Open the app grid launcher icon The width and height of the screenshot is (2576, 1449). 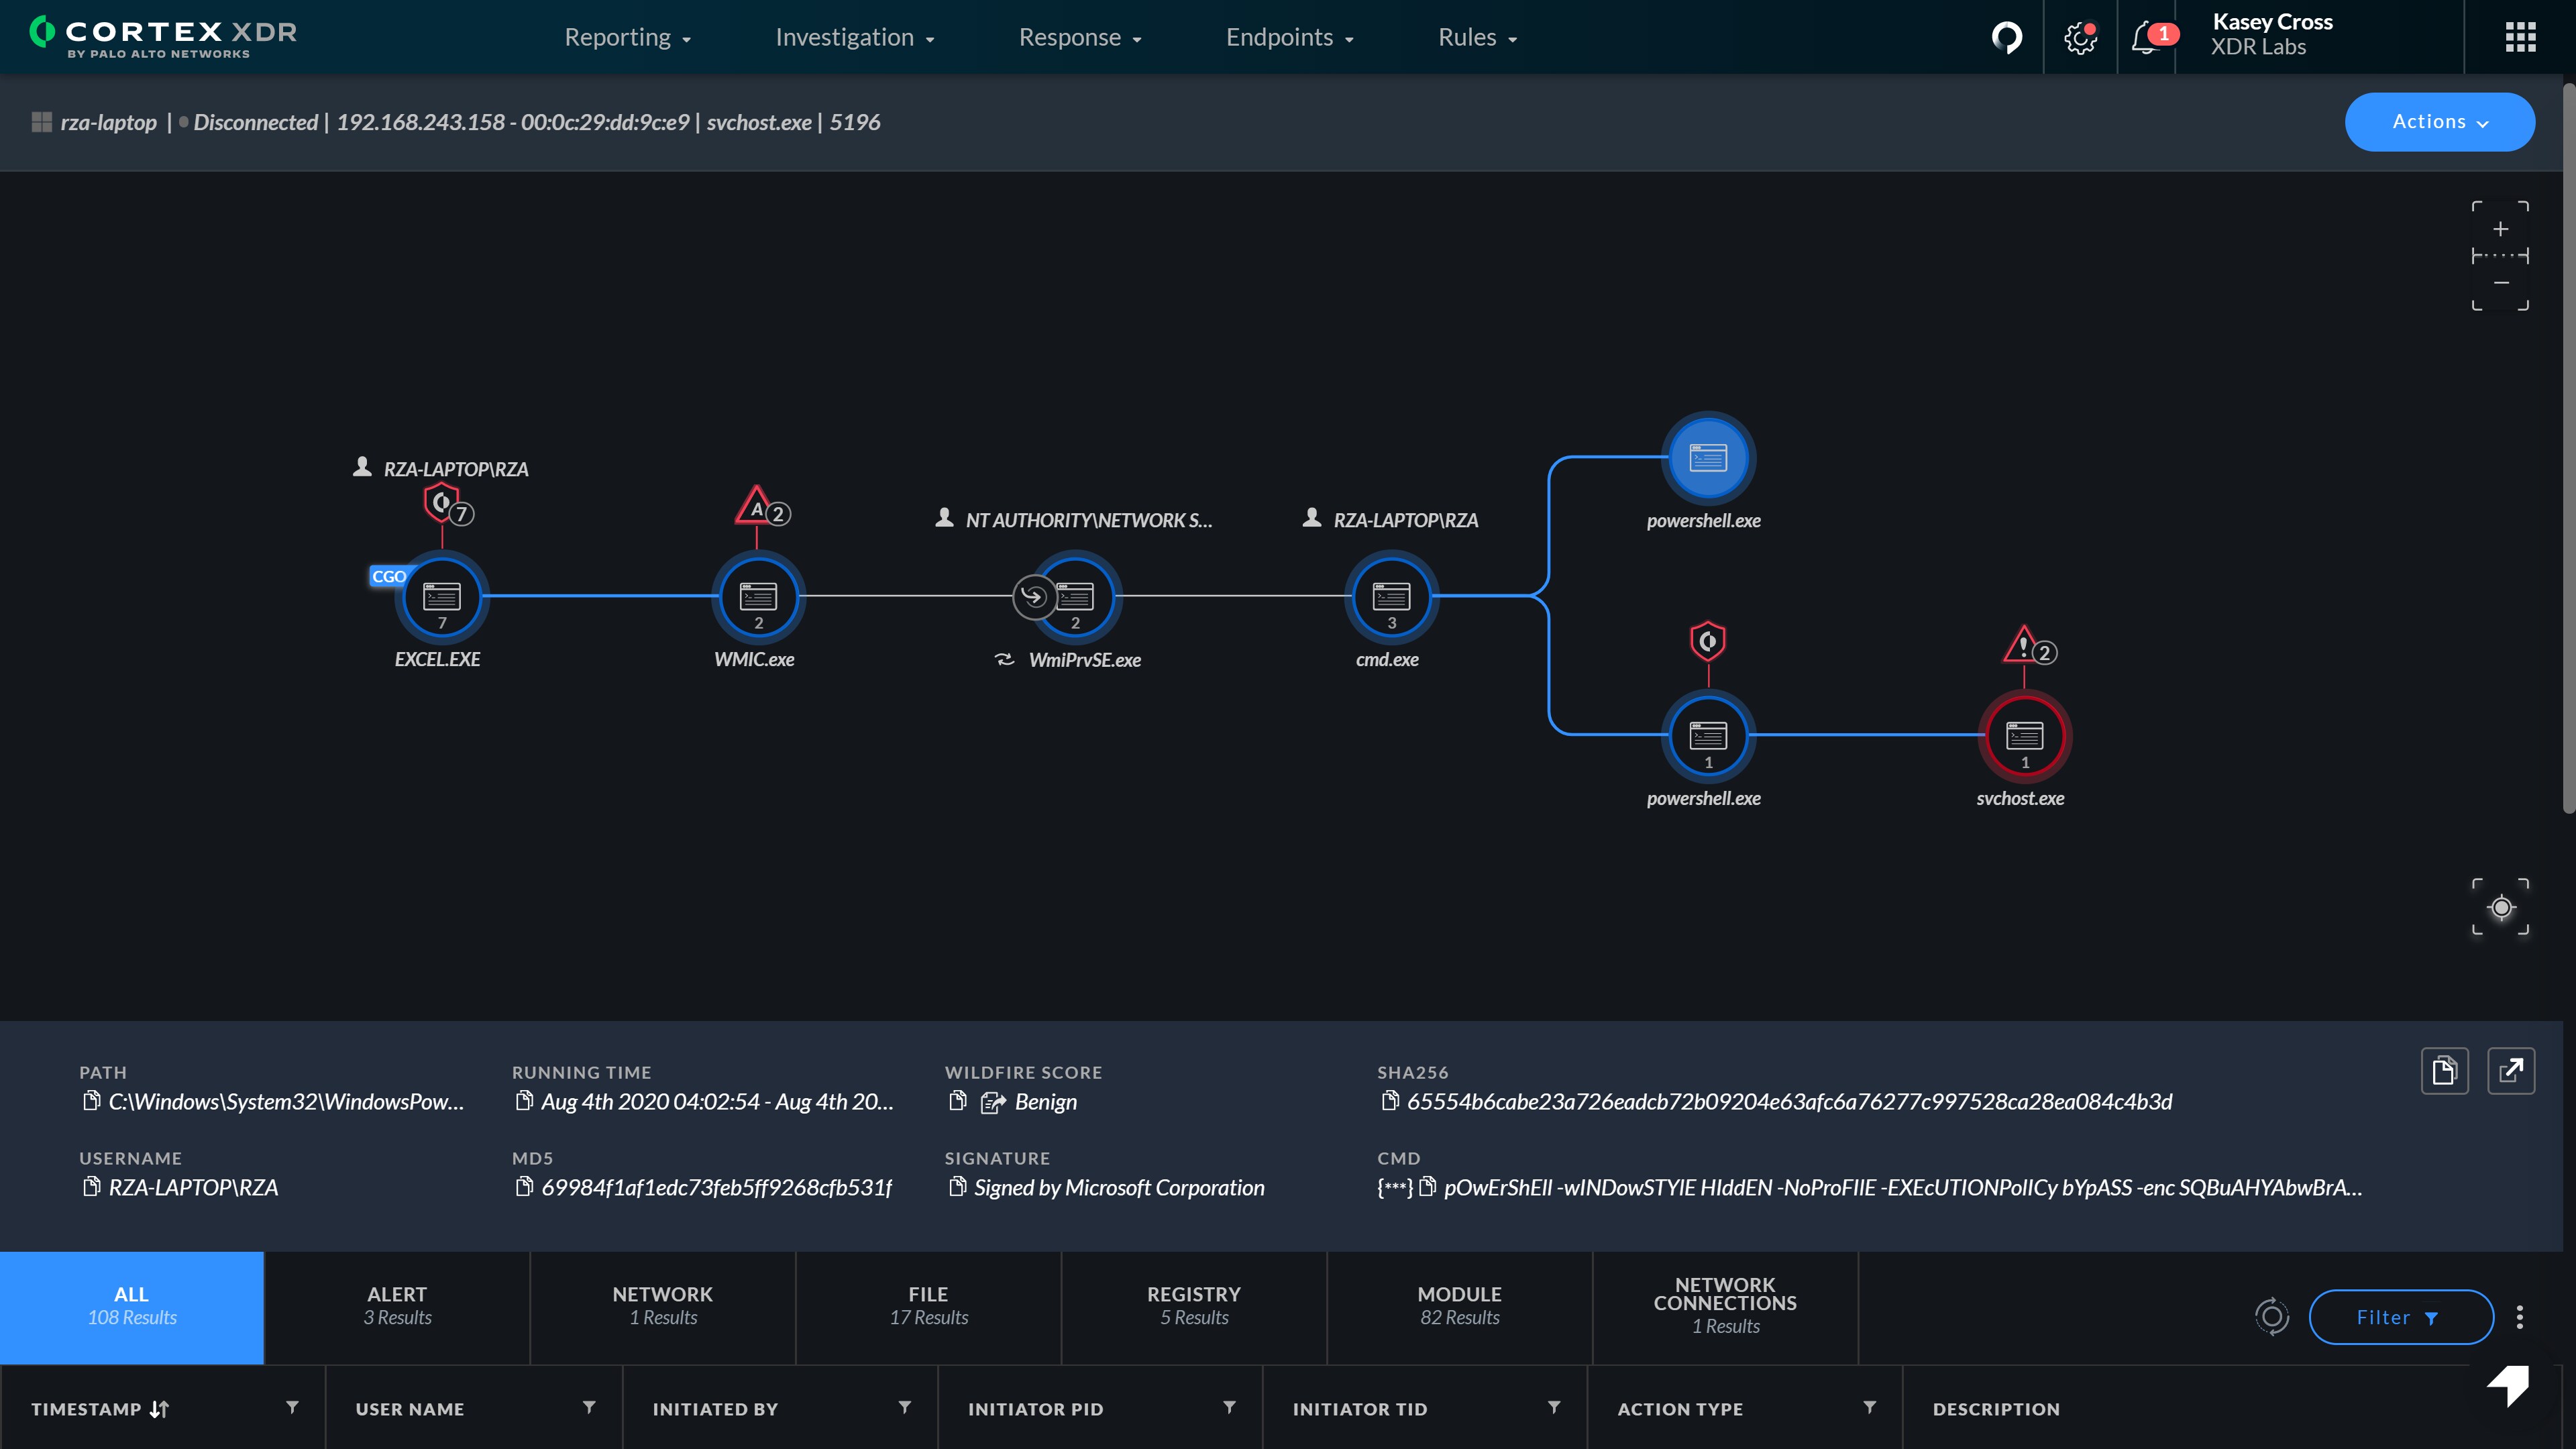point(2520,38)
